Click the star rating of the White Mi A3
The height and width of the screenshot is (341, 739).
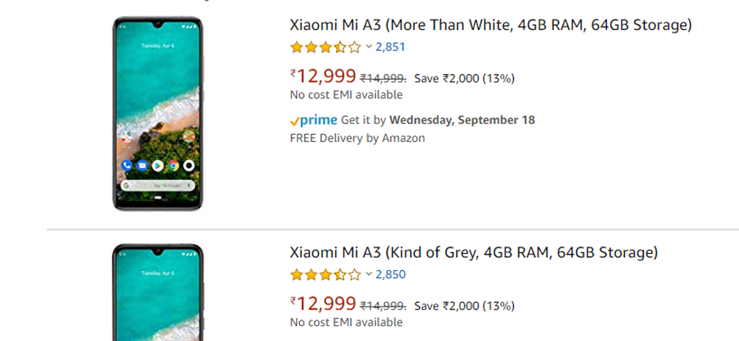pos(325,47)
